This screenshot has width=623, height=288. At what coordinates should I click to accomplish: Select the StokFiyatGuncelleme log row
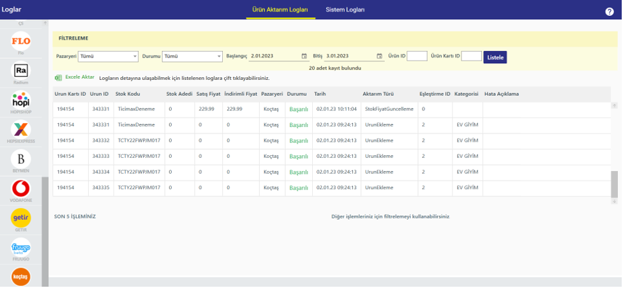331,109
